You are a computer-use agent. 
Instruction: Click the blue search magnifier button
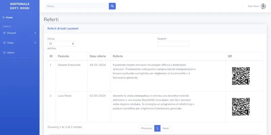coord(112,6)
